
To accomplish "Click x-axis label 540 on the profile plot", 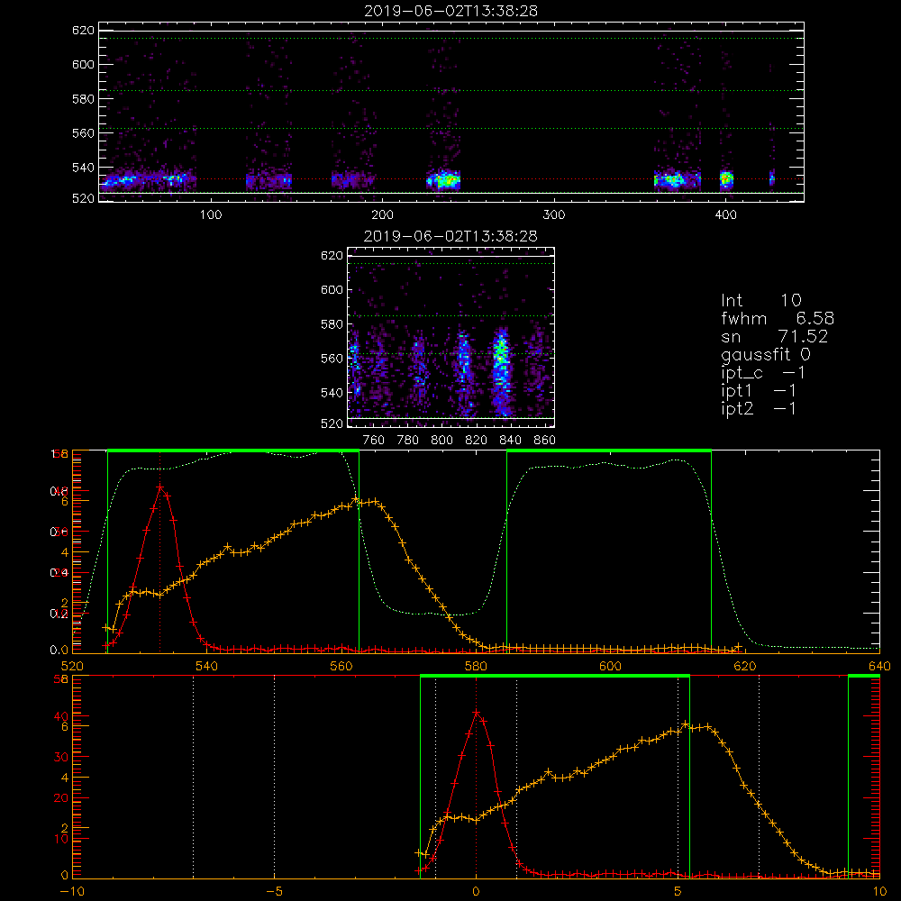I will [x=207, y=667].
